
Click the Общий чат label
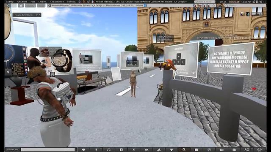13,149
